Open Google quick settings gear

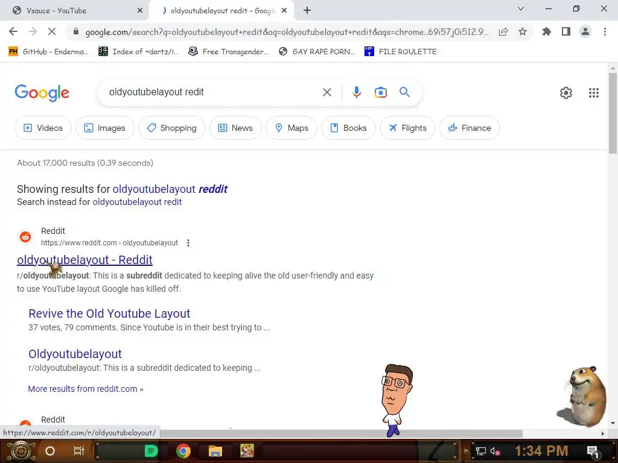tap(566, 92)
